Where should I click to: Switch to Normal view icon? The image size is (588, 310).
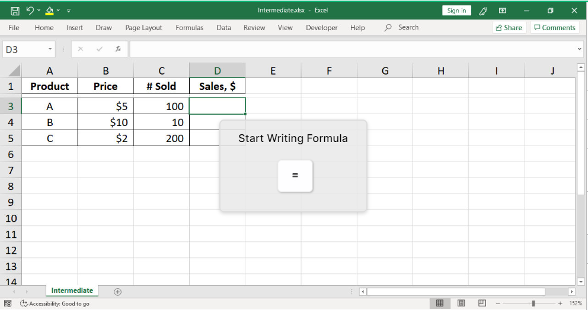(440, 303)
